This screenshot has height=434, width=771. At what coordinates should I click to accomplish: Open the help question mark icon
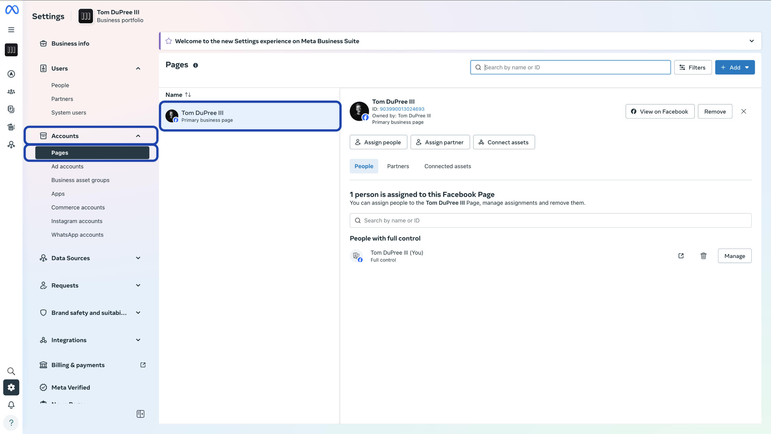(x=11, y=423)
